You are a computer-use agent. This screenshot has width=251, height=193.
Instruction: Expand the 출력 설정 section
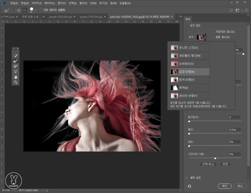point(186,178)
